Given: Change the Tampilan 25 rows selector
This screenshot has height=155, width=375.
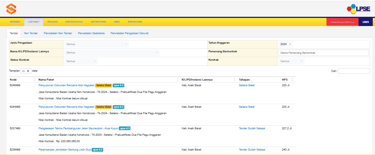Looking at the screenshot, I should pyautogui.click(x=26, y=71).
